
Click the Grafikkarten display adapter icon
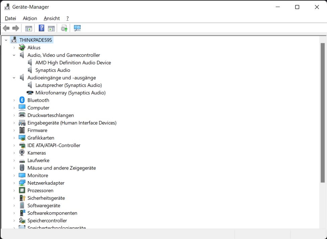click(22, 138)
